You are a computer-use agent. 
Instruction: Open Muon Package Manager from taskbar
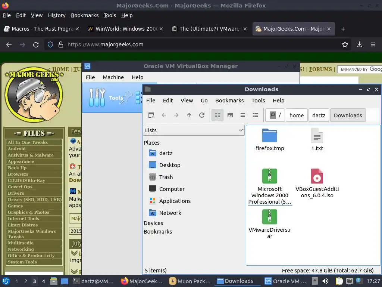coord(190,281)
